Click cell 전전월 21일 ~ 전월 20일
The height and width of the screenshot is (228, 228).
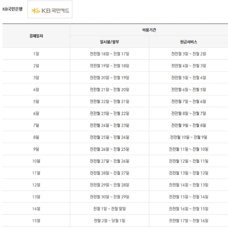click(x=110, y=89)
